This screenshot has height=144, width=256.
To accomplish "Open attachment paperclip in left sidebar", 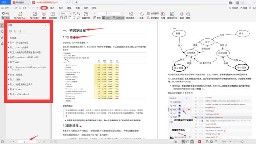I will coord(2,37).
